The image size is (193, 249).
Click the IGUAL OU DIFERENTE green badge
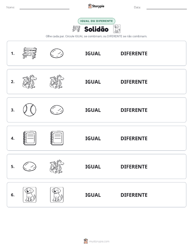coord(96,21)
